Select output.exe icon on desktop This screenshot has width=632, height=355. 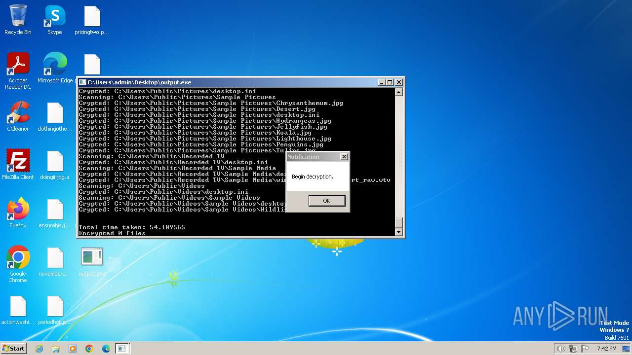(92, 261)
